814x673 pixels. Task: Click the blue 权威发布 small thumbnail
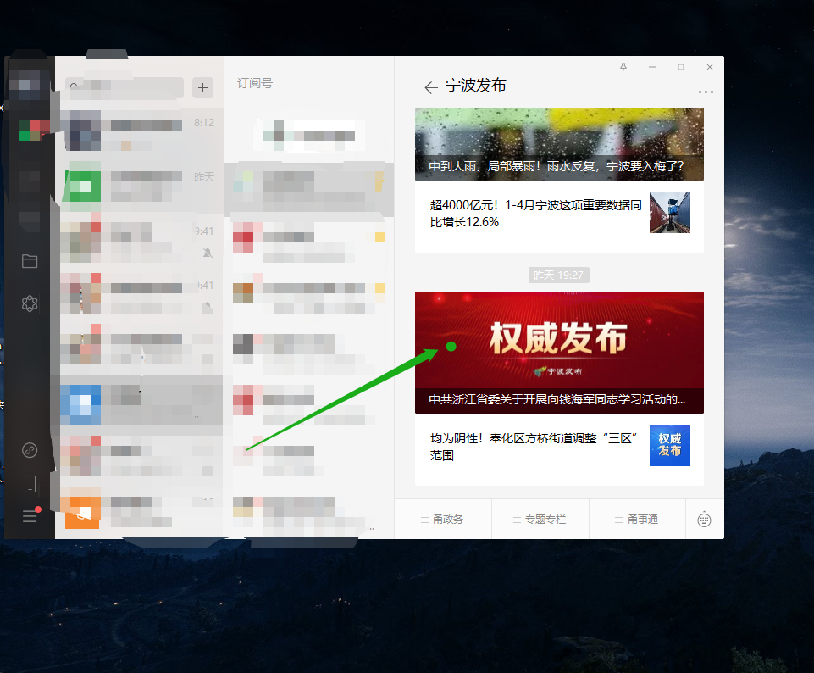tap(670, 446)
